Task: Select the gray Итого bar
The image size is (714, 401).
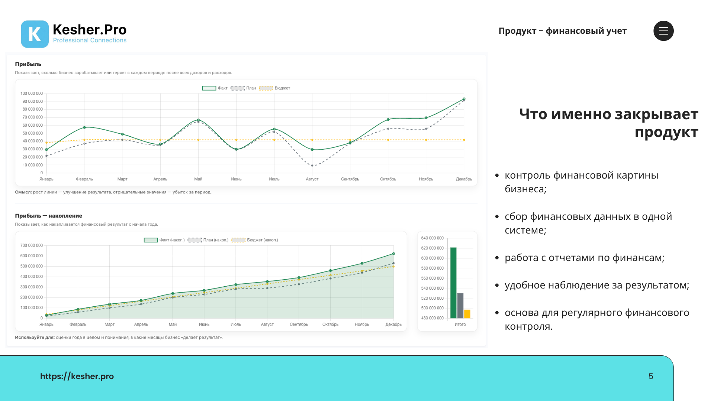Action: click(x=460, y=306)
